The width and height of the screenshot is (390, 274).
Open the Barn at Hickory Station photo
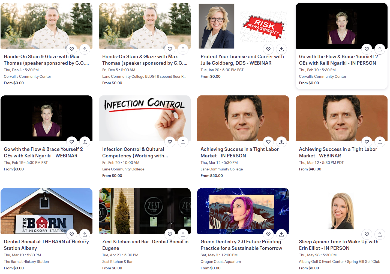tap(46, 211)
